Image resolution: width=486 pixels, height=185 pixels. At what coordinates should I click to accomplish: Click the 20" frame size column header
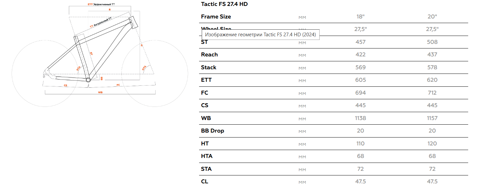(x=432, y=16)
